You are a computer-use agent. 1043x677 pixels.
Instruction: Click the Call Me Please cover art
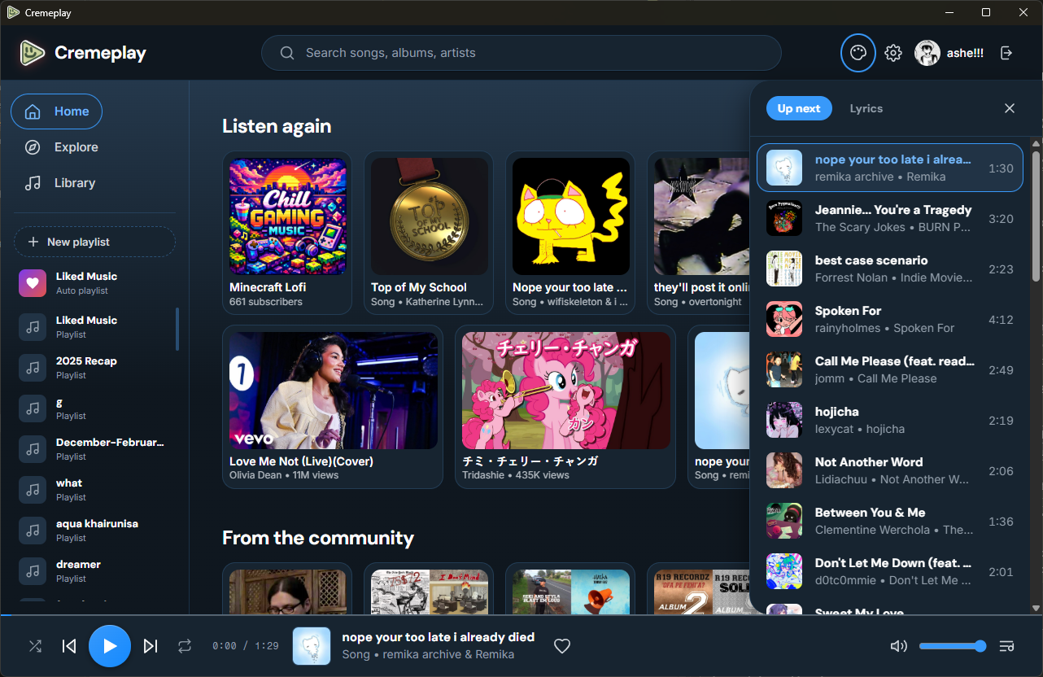coord(784,369)
